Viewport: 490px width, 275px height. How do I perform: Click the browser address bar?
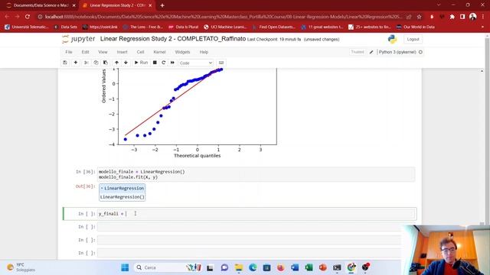coord(224,17)
